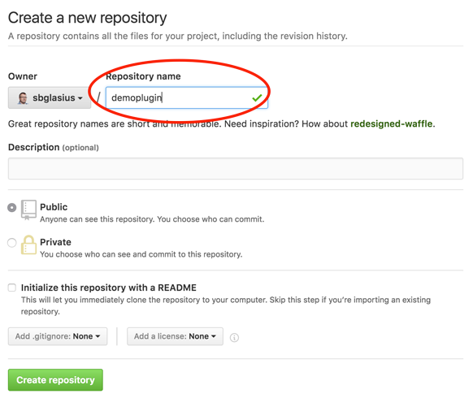Select the Private radio button
This screenshot has width=473, height=398.
click(11, 242)
